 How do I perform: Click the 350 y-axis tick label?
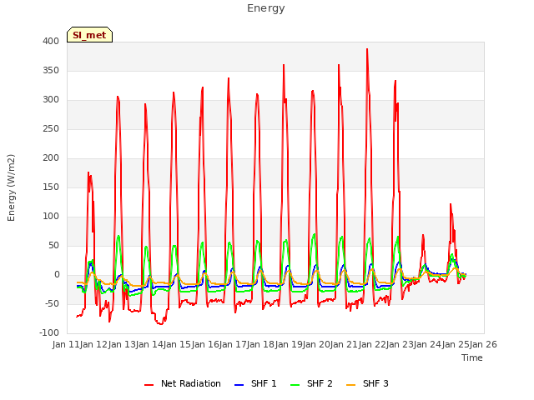point(51,70)
